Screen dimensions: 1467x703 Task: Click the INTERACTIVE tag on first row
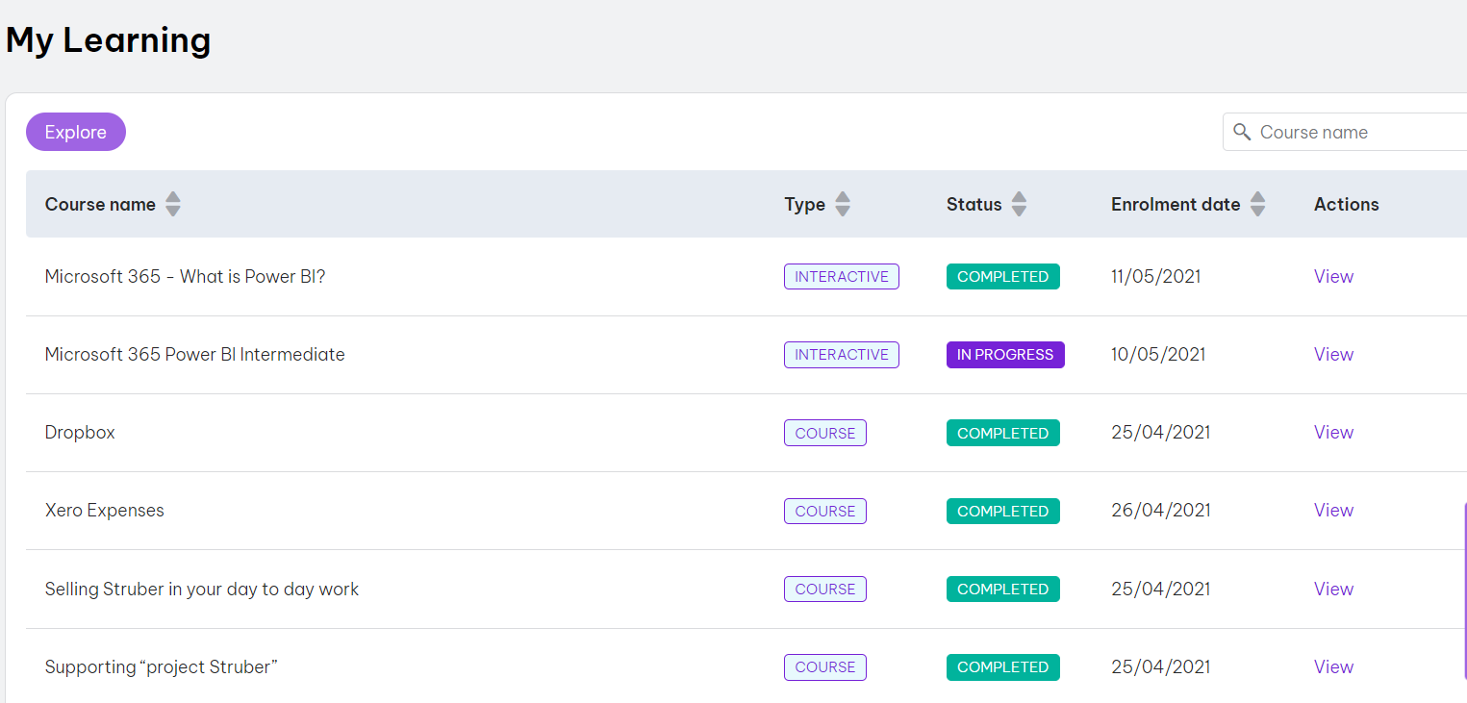pyautogui.click(x=841, y=277)
